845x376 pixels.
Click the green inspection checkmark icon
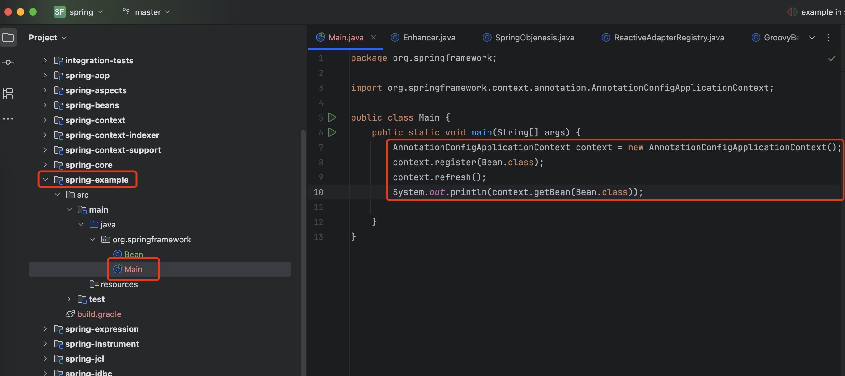click(831, 59)
